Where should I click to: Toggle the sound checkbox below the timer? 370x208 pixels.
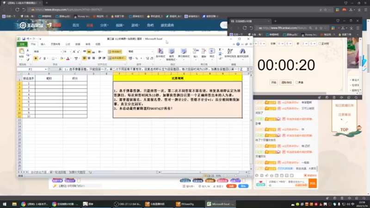pos(296,83)
